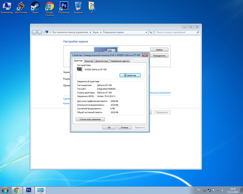The width and height of the screenshot is (243, 194).
Task: Open the PC folder on the desktop
Action: click(92, 7)
